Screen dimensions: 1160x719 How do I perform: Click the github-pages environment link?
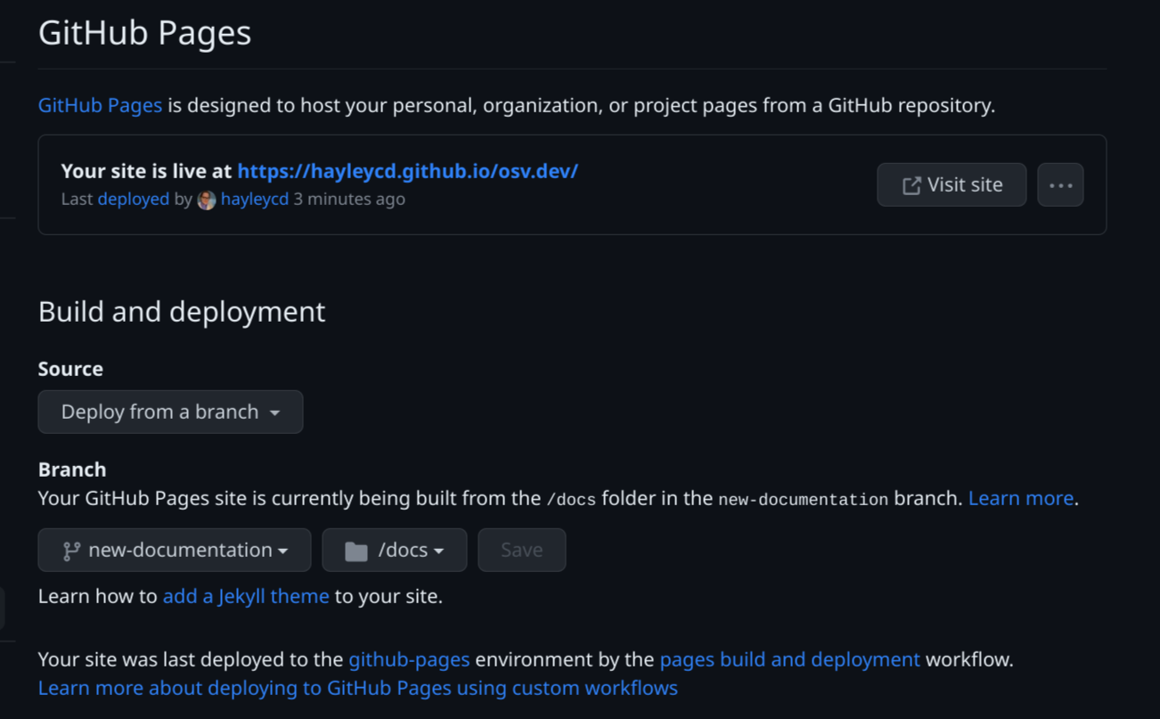tap(409, 659)
